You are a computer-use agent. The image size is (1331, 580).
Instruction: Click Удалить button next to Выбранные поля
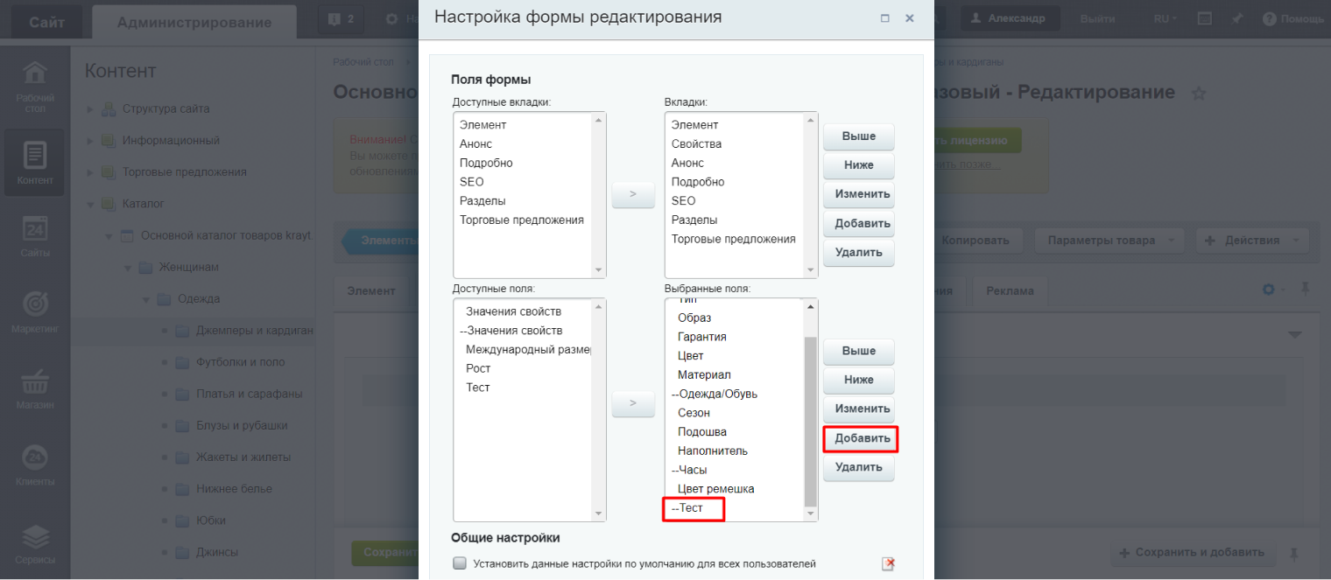coord(859,467)
